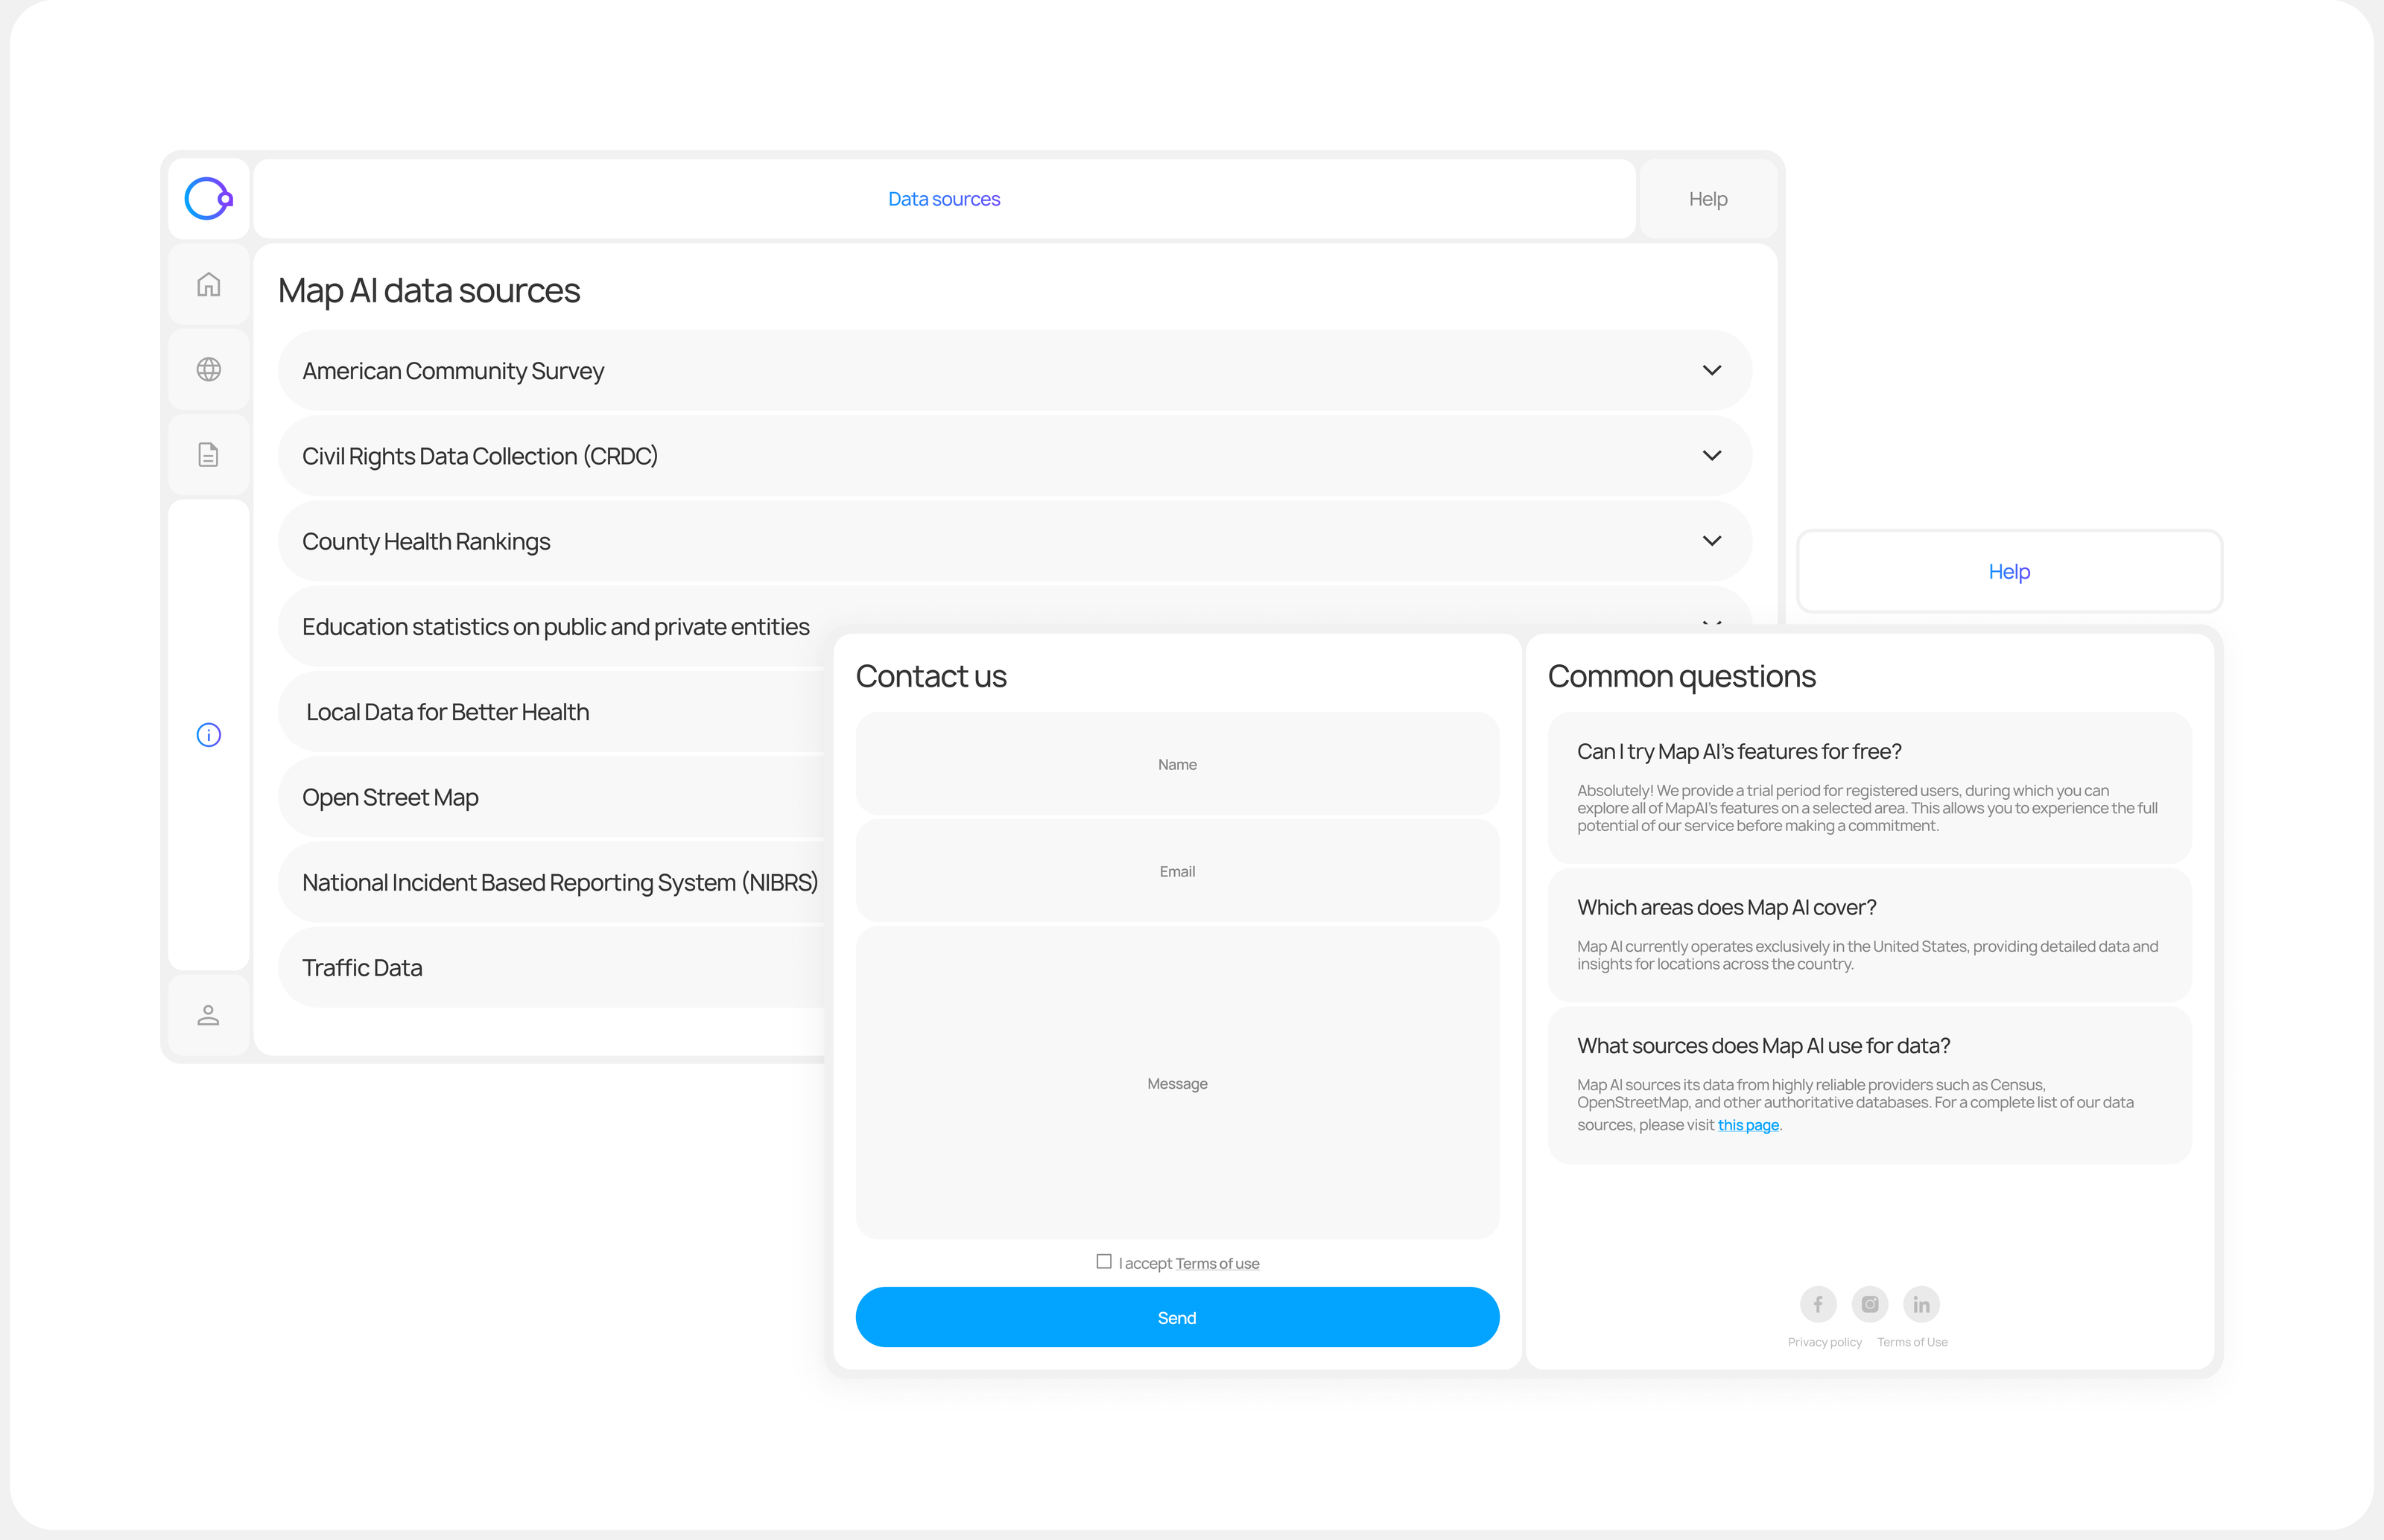Screen dimensions: 2384x1540
Task: Open the document sidebar icon
Action: pyautogui.click(x=208, y=455)
